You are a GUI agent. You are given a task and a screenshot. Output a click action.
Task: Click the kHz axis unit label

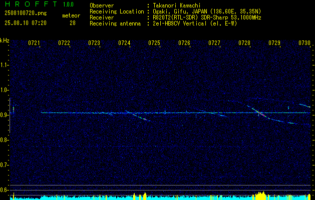5,40
